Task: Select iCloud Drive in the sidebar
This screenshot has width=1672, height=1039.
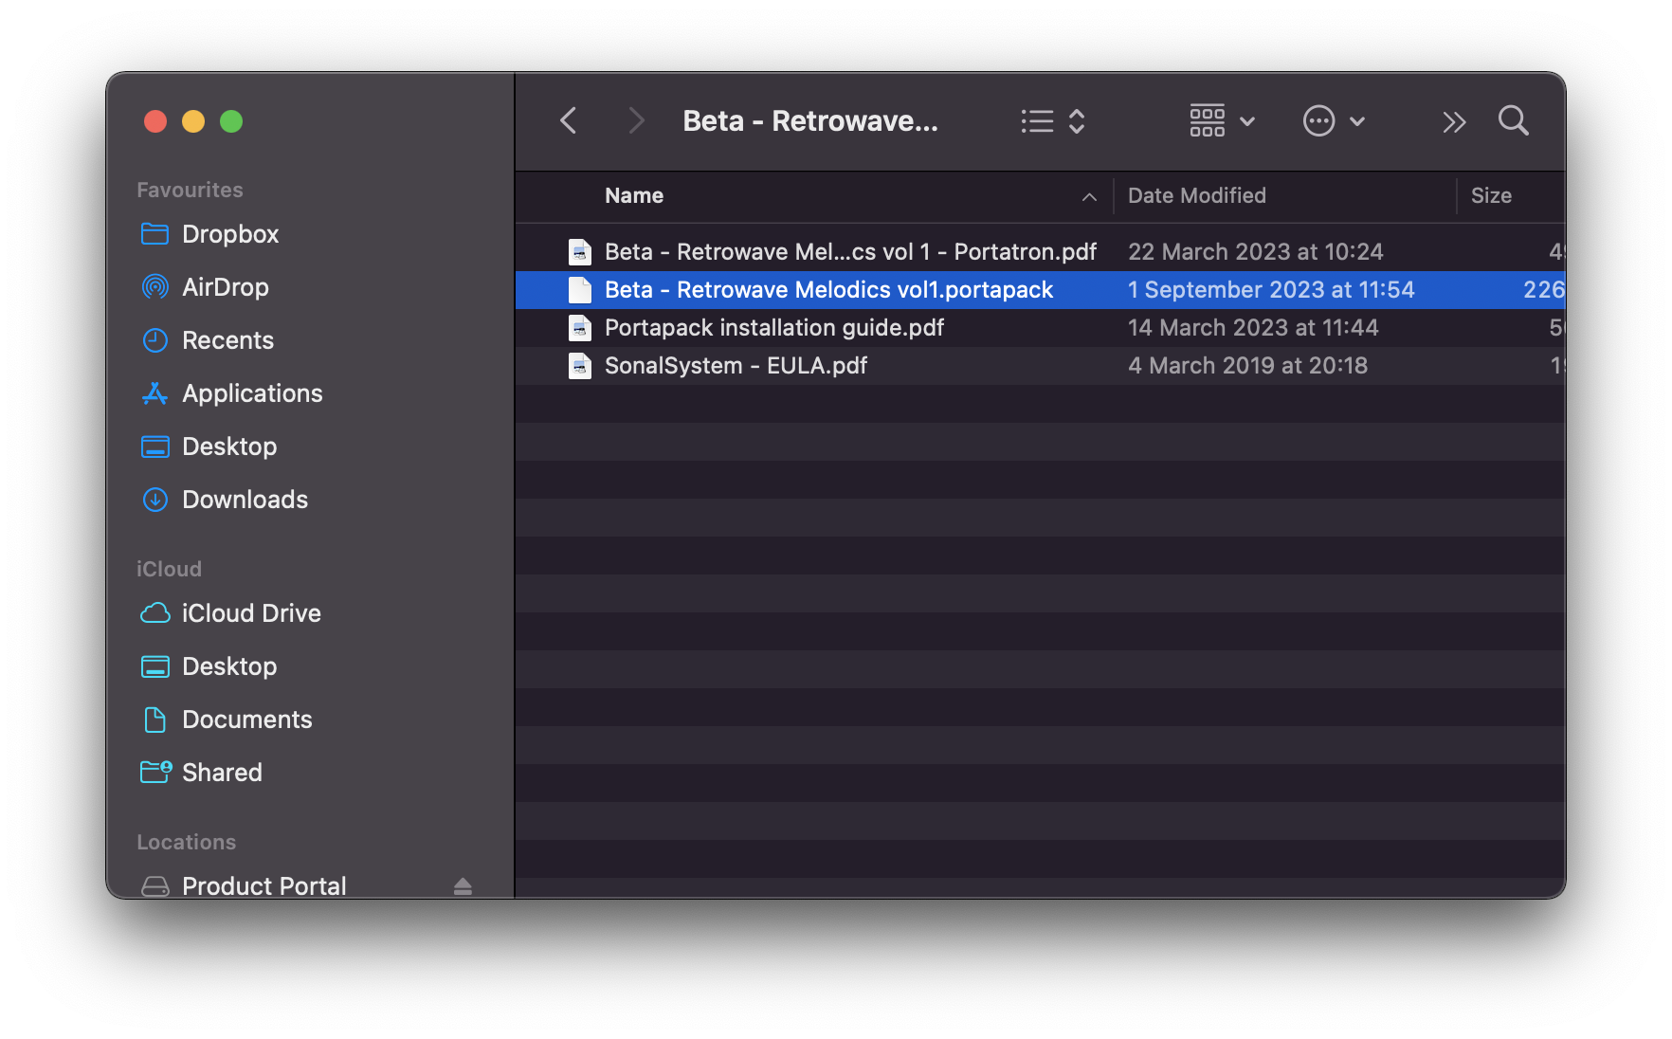Action: [251, 613]
